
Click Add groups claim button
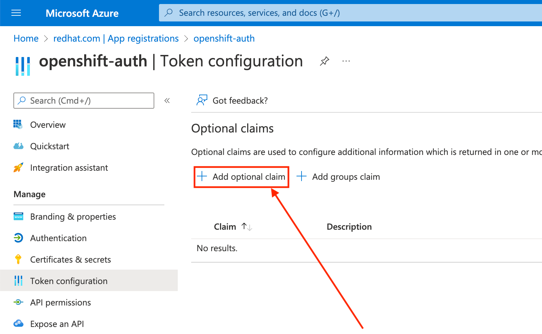339,177
